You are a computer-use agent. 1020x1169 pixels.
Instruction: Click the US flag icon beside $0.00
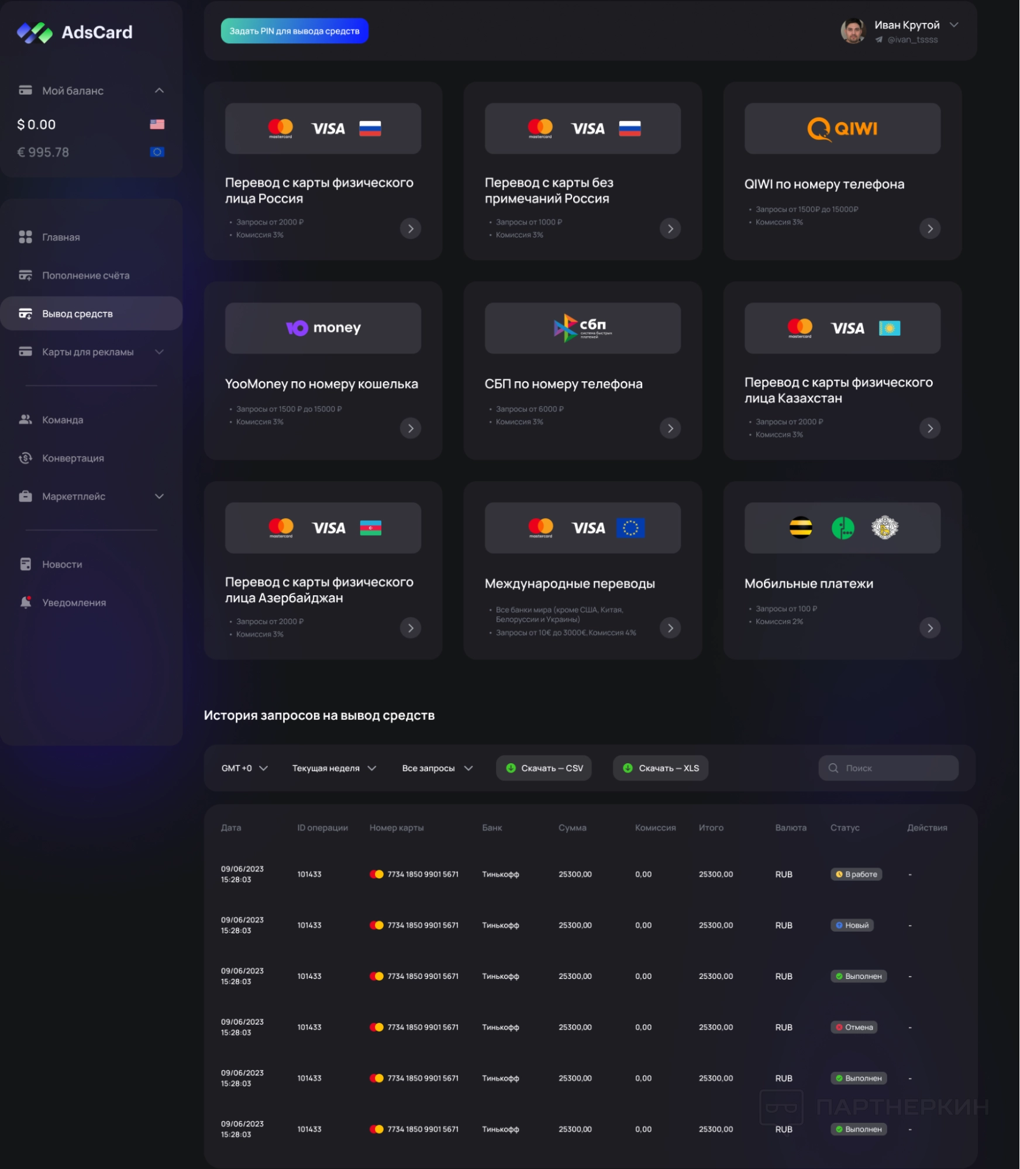coord(157,124)
